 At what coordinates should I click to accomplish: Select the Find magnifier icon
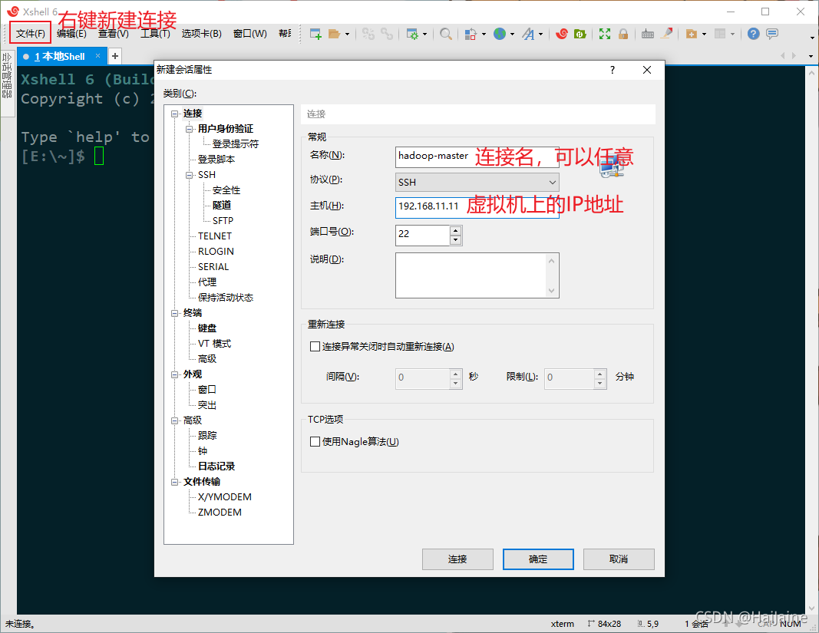click(446, 33)
